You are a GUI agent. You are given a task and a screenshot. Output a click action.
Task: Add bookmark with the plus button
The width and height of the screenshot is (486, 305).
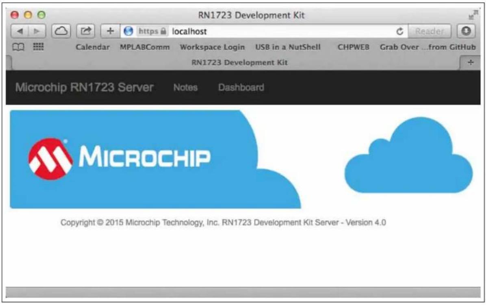click(111, 31)
